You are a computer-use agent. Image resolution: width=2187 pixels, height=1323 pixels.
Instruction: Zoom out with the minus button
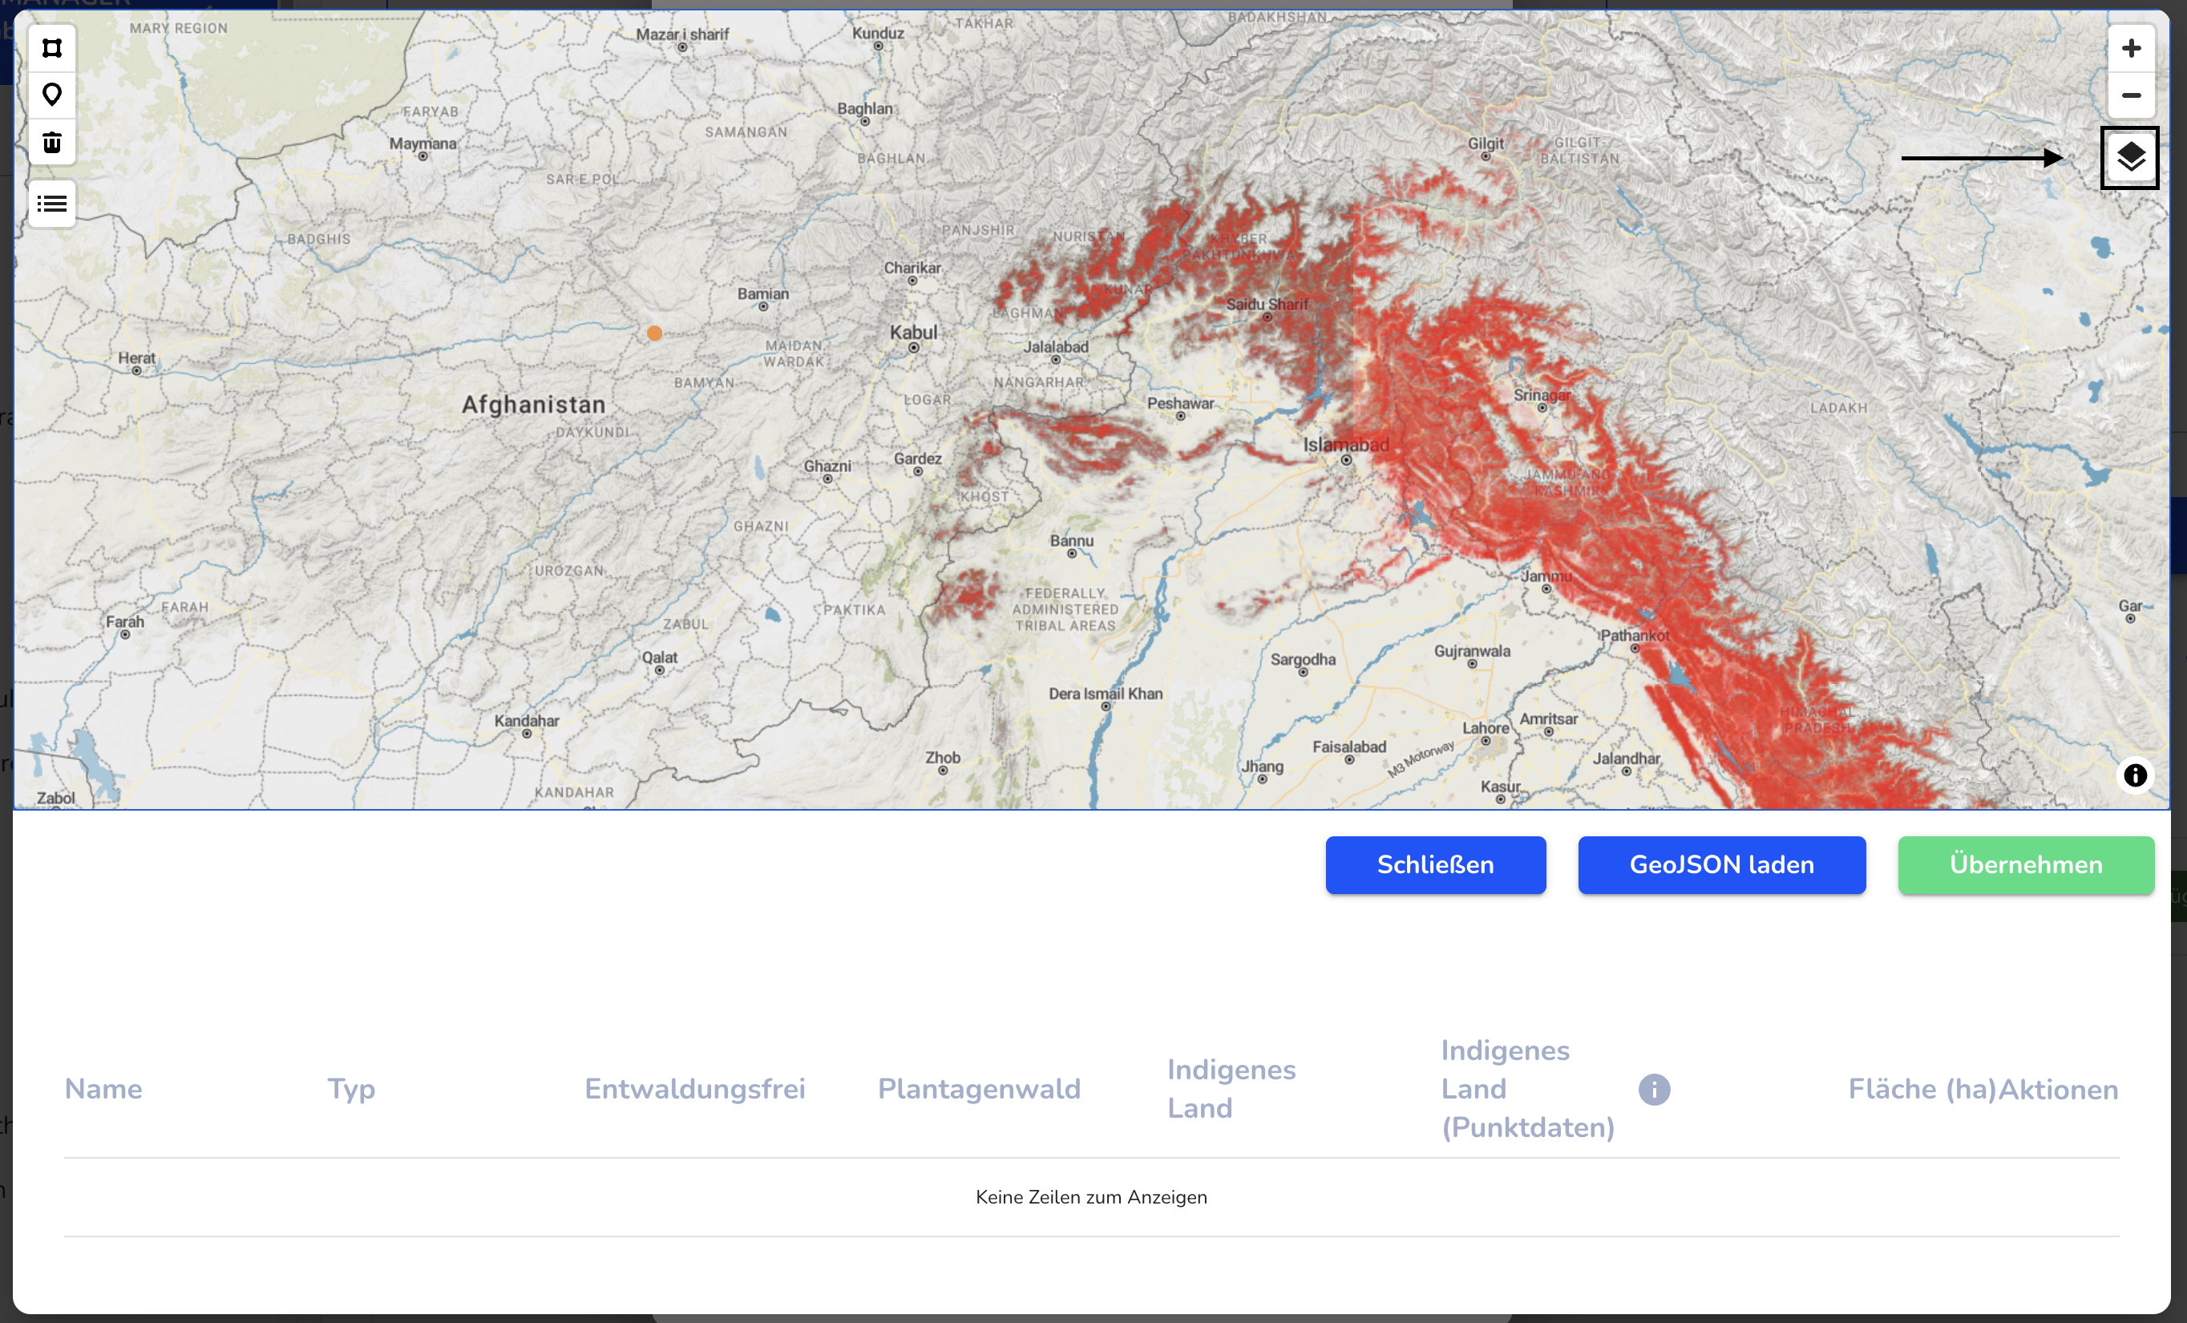2131,95
